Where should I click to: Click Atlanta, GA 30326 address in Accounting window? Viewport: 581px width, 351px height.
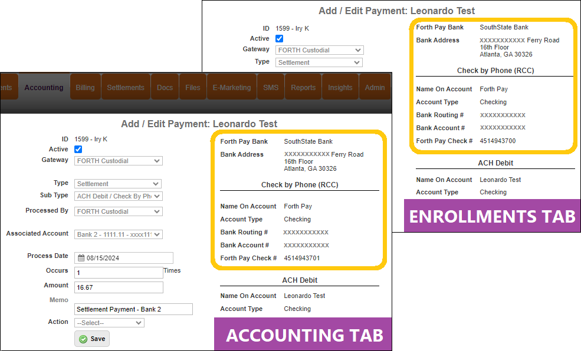[x=310, y=168]
